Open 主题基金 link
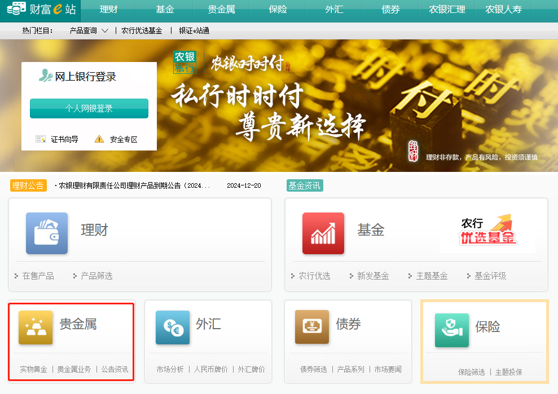 pyautogui.click(x=432, y=276)
